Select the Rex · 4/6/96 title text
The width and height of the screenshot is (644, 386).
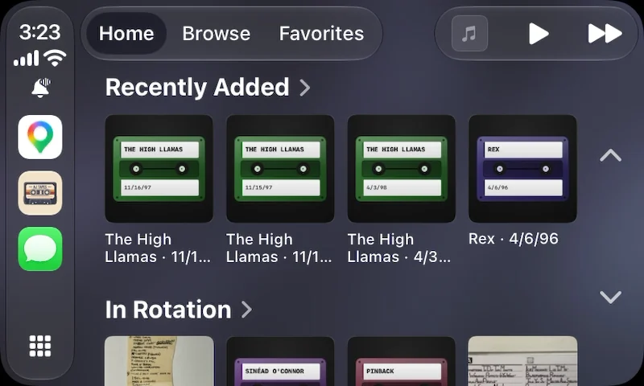pos(514,238)
